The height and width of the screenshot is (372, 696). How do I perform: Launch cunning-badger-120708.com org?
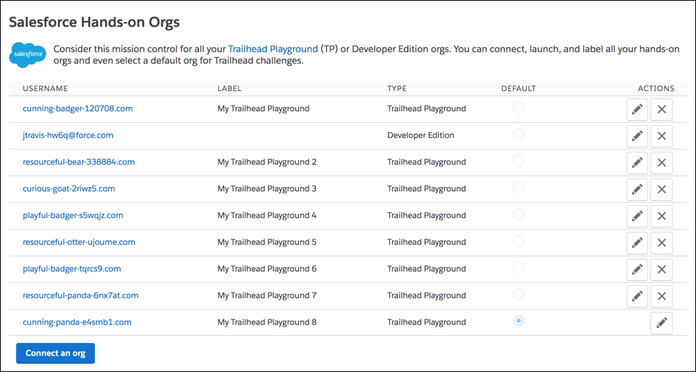tap(77, 108)
